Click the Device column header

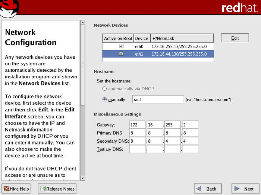coord(141,39)
